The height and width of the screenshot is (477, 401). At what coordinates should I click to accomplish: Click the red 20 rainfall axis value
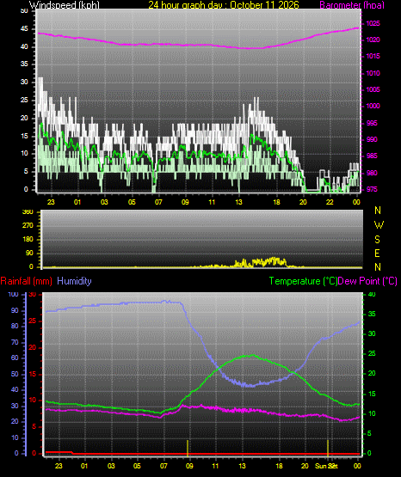(x=33, y=348)
